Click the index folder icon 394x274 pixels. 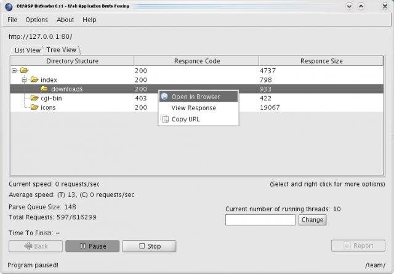point(34,79)
